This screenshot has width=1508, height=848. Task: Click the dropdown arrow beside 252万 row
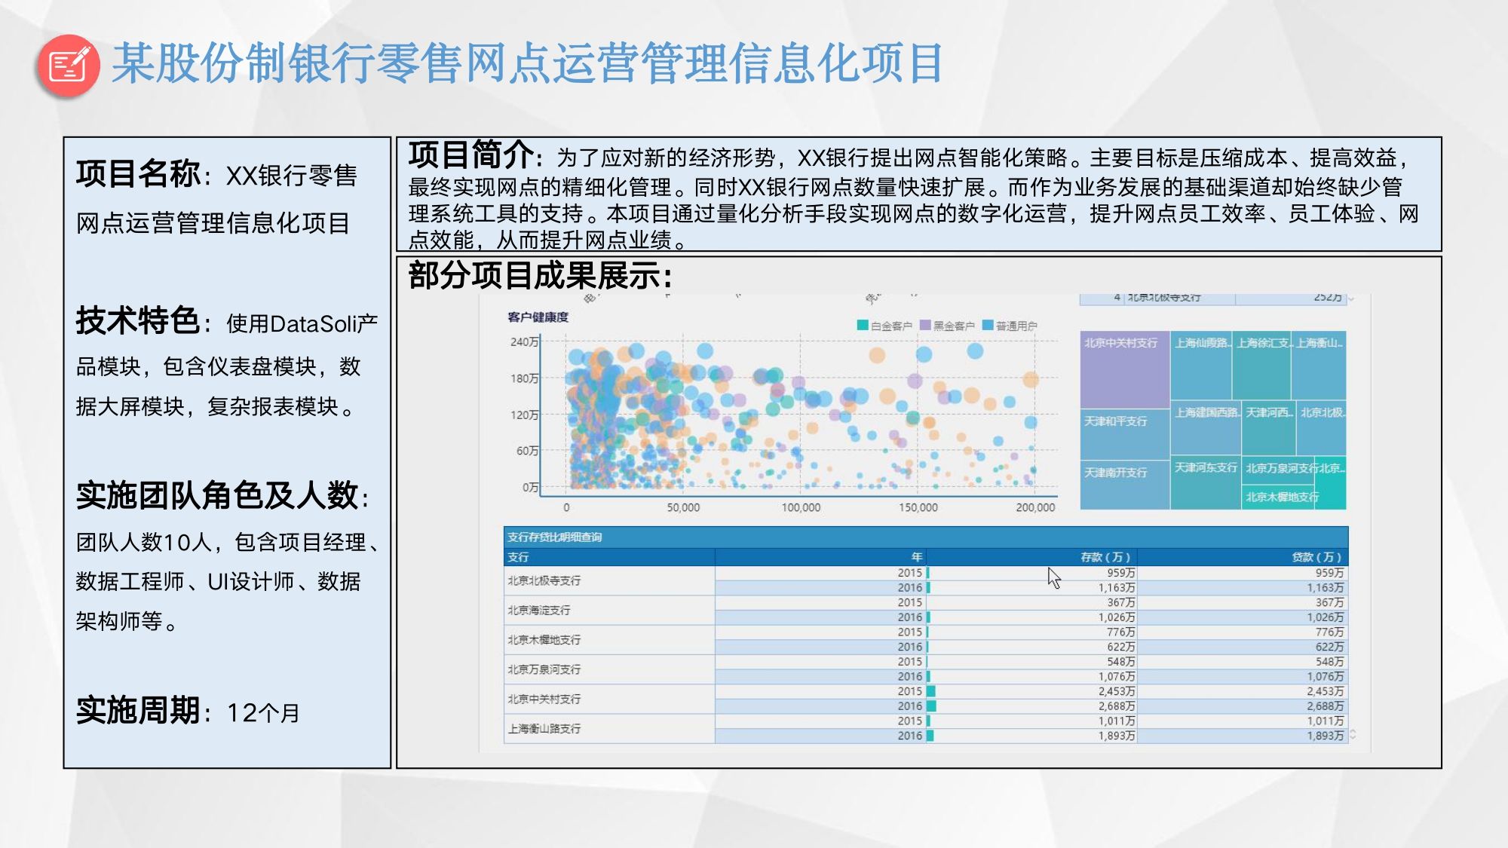pyautogui.click(x=1351, y=299)
